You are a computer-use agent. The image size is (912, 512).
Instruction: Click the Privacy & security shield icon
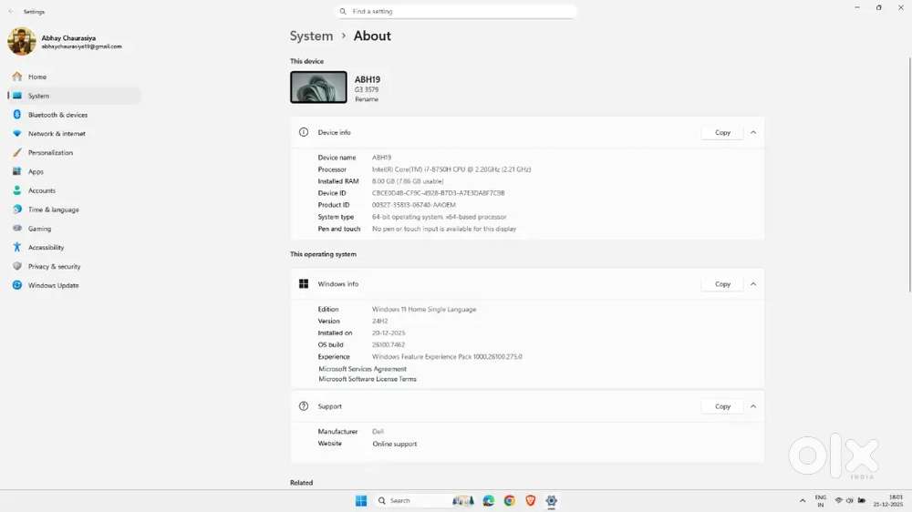point(16,267)
